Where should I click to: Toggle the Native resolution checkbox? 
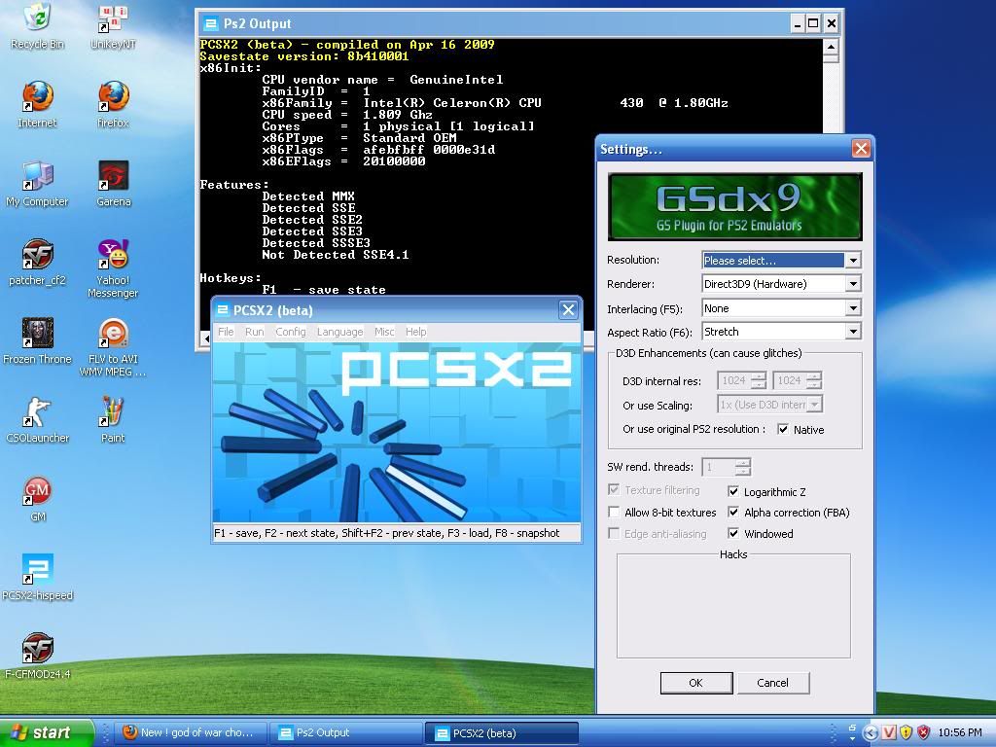point(783,429)
